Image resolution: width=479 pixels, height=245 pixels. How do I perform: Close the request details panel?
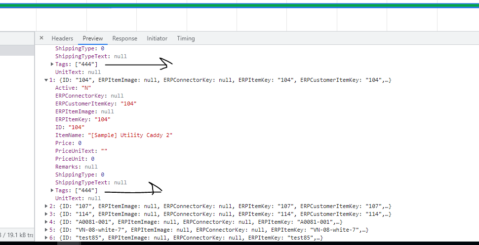coord(41,38)
